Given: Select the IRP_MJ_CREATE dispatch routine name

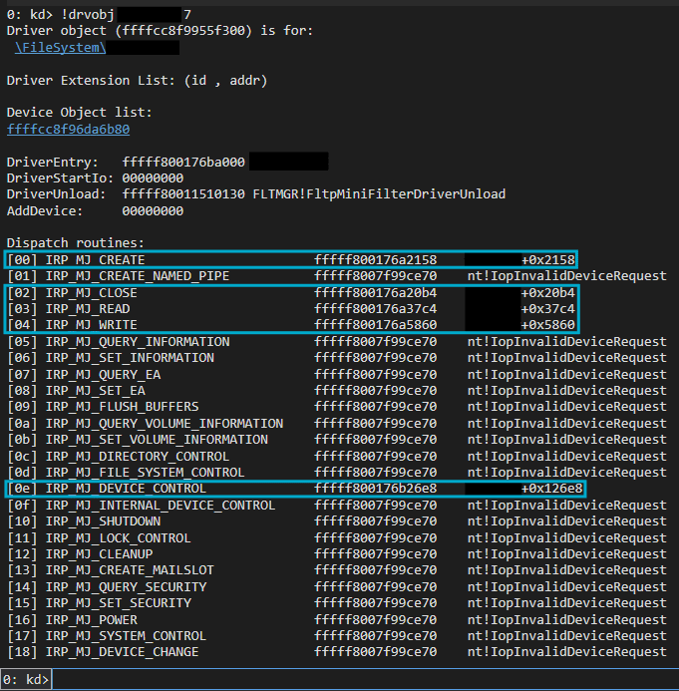Looking at the screenshot, I should pyautogui.click(x=95, y=259).
